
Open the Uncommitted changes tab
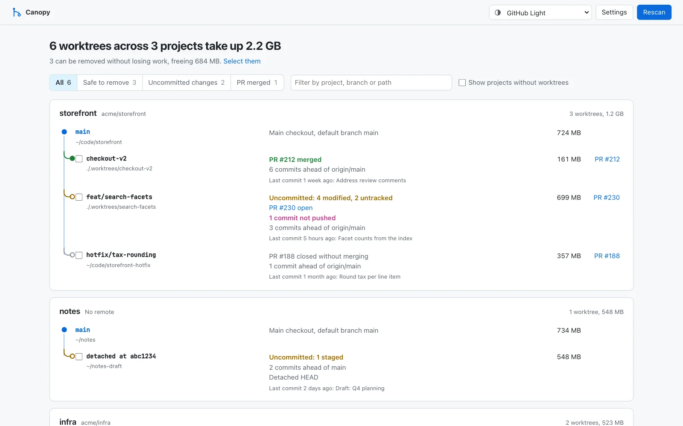click(187, 83)
